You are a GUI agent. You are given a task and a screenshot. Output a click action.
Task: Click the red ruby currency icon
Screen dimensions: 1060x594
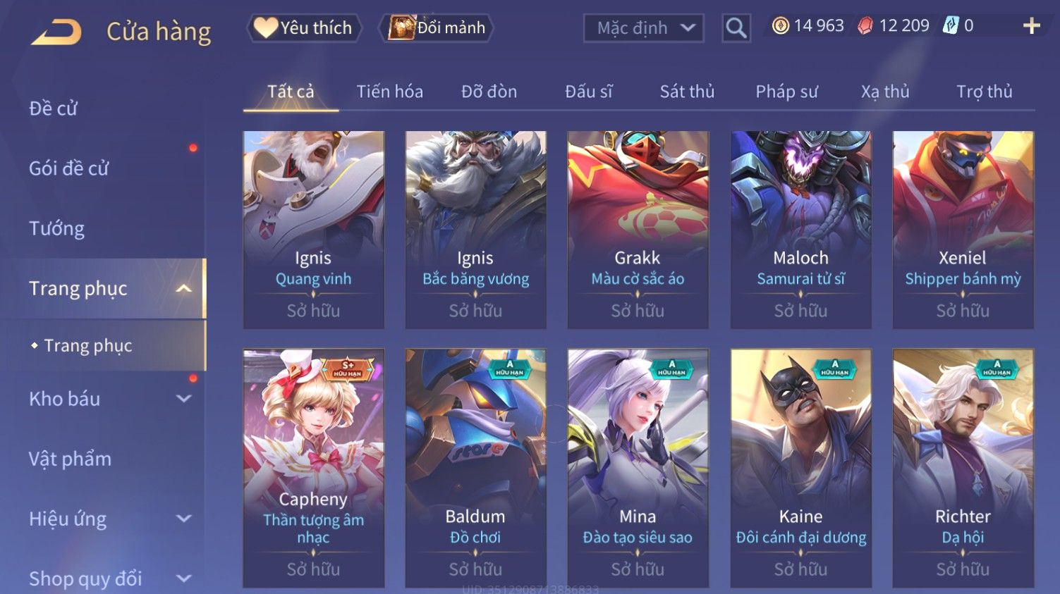tap(865, 26)
